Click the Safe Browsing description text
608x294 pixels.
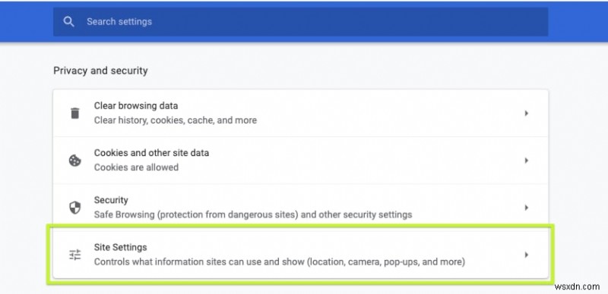coord(253,214)
